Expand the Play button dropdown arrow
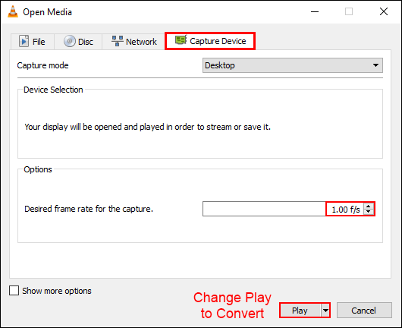This screenshot has height=328, width=402. click(325, 311)
